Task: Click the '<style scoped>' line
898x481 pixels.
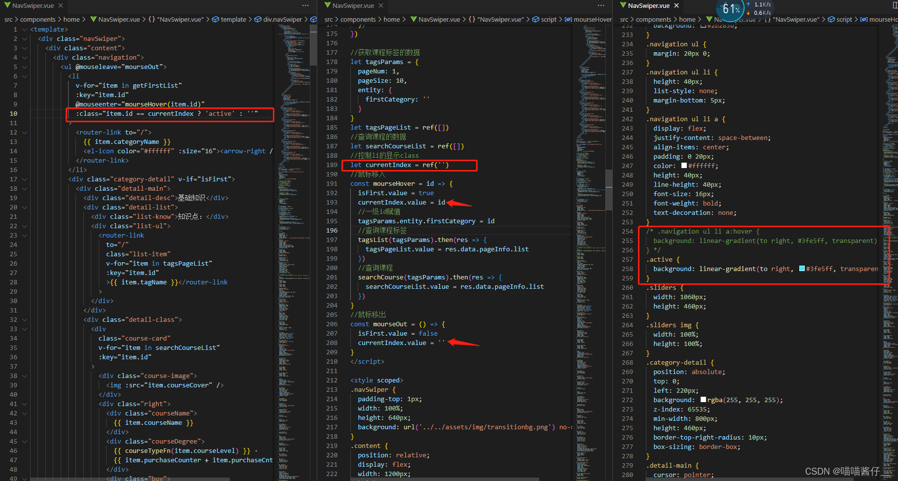Action: (x=377, y=380)
